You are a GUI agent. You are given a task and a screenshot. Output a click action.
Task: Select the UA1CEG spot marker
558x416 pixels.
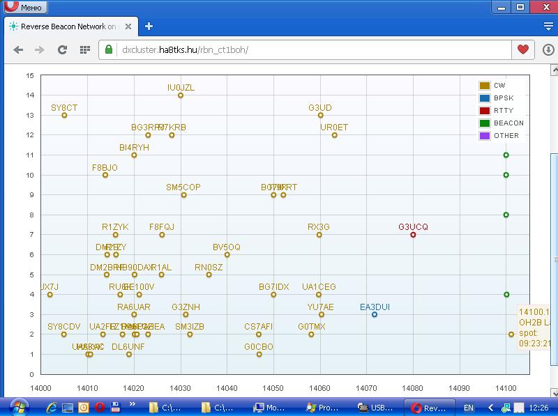[x=319, y=294]
